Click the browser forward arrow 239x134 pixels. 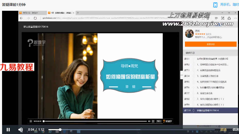pyautogui.click(x=28, y=18)
